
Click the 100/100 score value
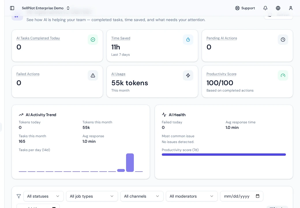point(220,83)
